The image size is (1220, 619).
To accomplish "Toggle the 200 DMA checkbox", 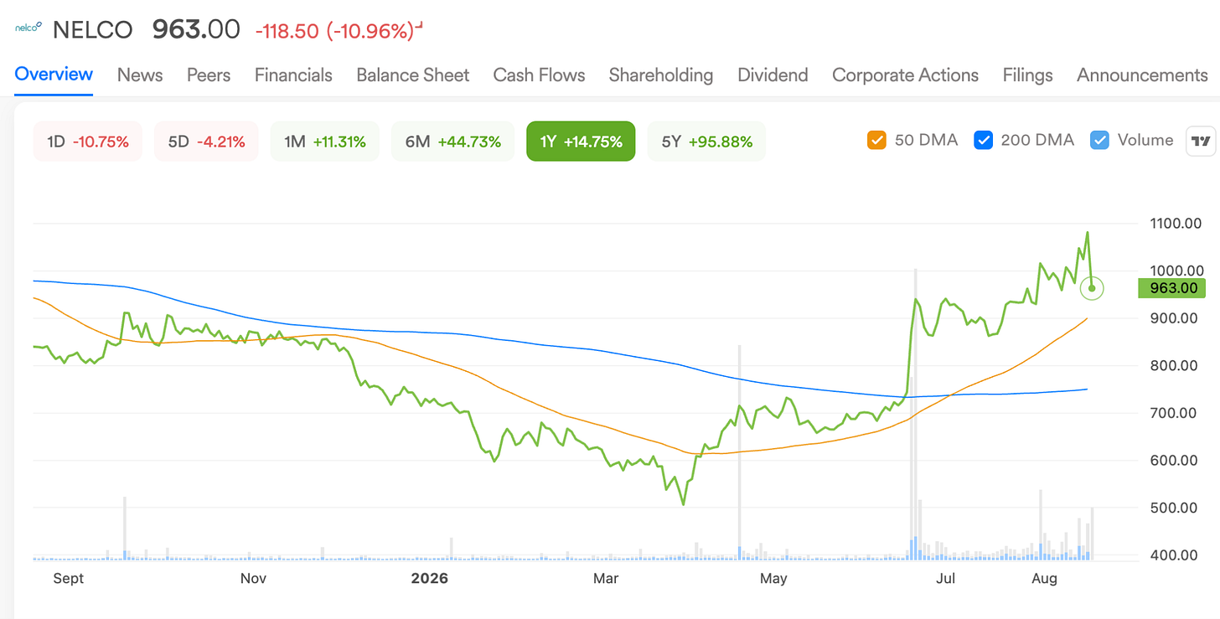I will point(983,141).
